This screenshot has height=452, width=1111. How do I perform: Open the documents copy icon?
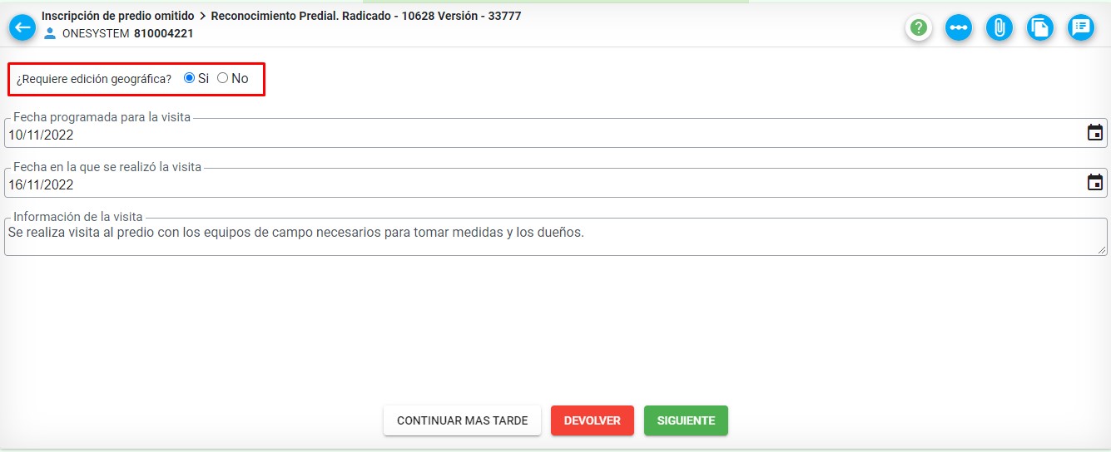coord(1040,27)
